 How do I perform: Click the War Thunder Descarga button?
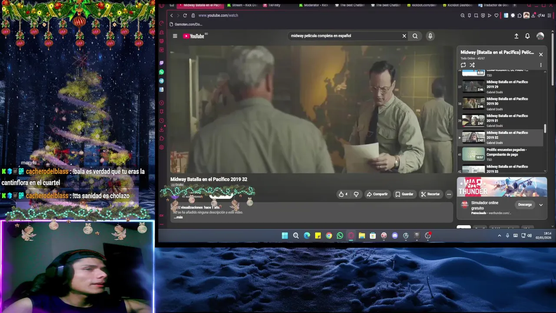pos(525,205)
